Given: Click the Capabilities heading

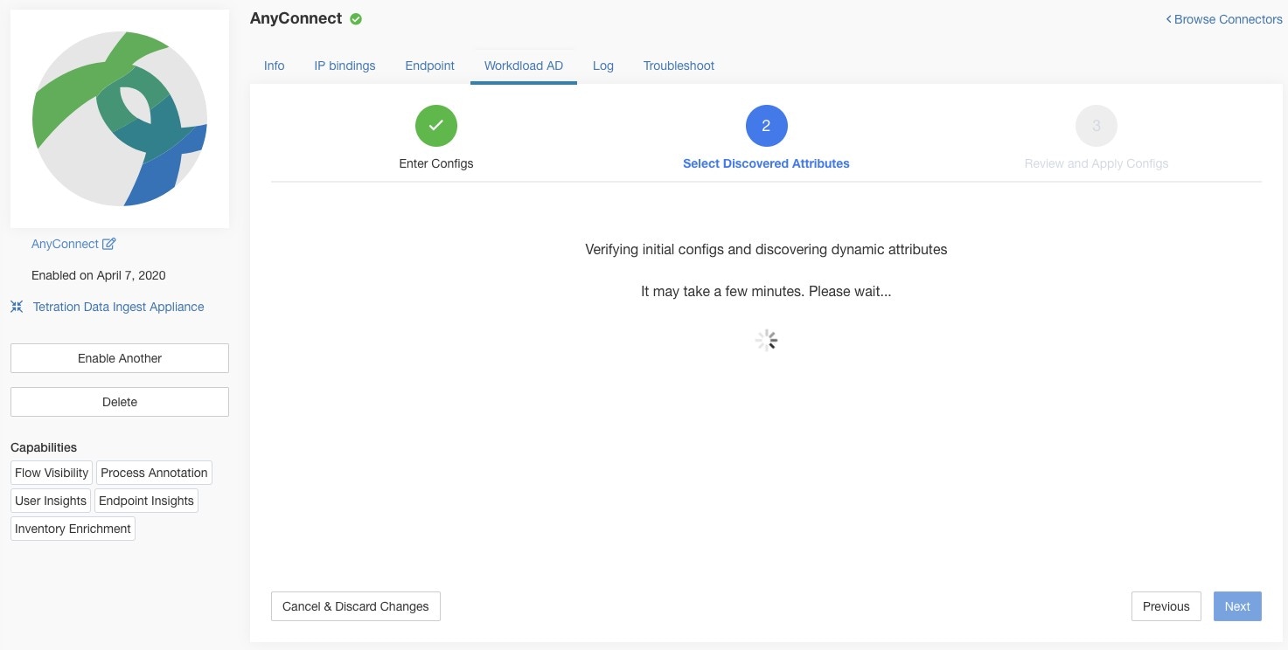Looking at the screenshot, I should click(44, 447).
